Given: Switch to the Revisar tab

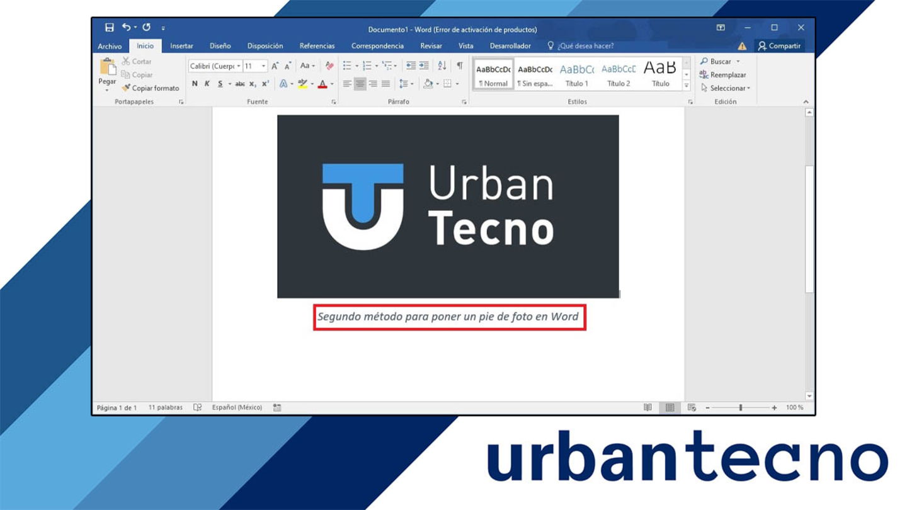Looking at the screenshot, I should (x=431, y=46).
